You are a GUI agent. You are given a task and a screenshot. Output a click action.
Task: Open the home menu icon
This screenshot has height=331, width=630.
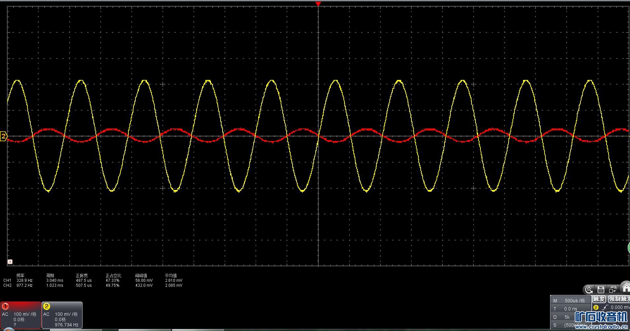click(x=625, y=288)
